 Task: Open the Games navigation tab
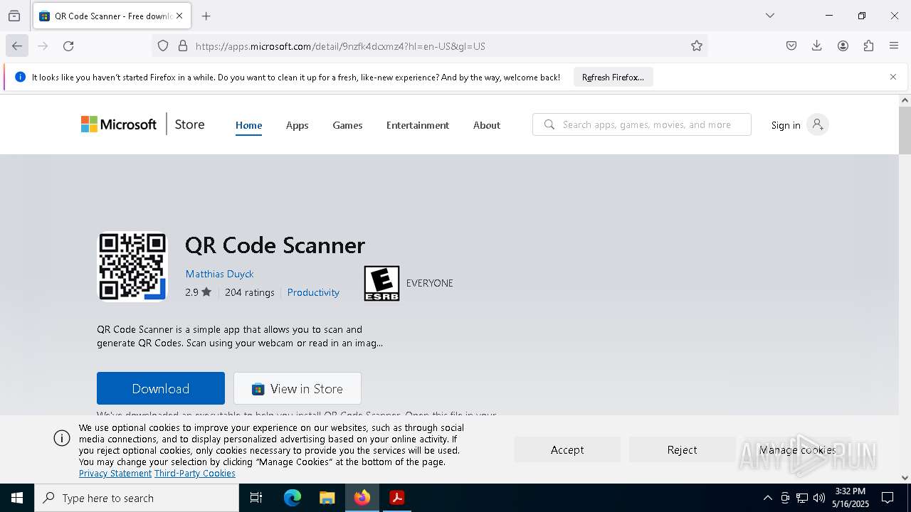347,125
